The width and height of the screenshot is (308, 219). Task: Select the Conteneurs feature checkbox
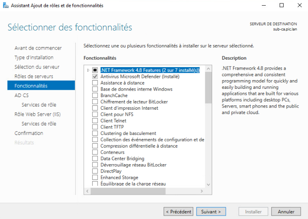click(95, 152)
